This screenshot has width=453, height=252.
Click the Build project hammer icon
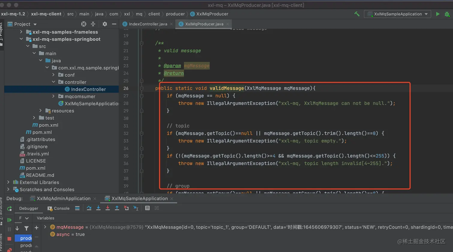coord(357,14)
